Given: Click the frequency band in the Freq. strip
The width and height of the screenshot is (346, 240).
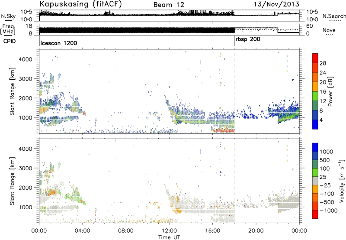Looking at the screenshot, I should pyautogui.click(x=137, y=30).
